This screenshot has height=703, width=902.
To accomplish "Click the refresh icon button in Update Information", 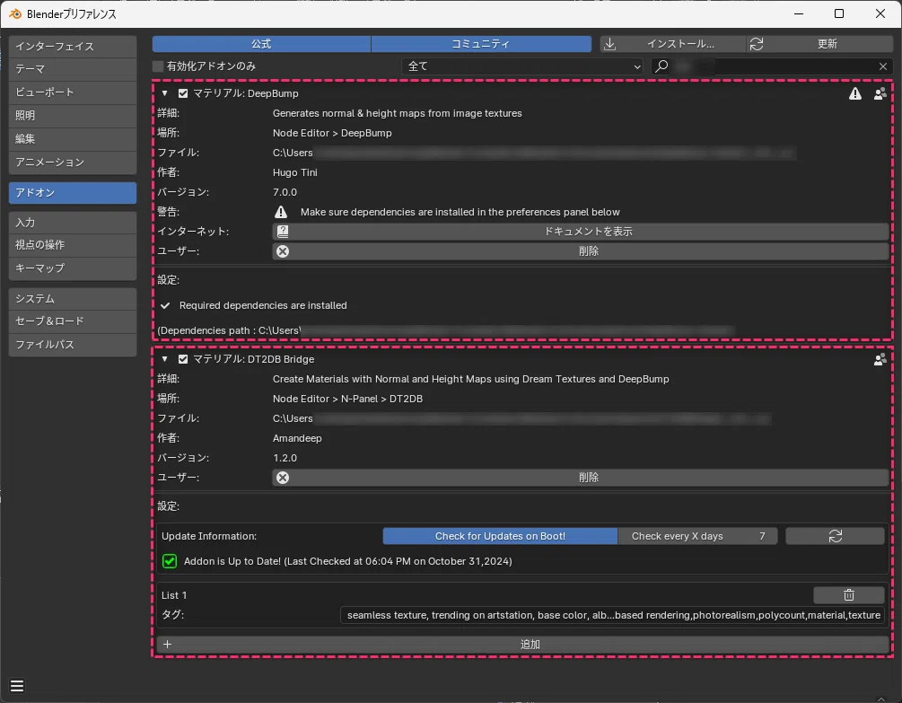I will [x=835, y=536].
